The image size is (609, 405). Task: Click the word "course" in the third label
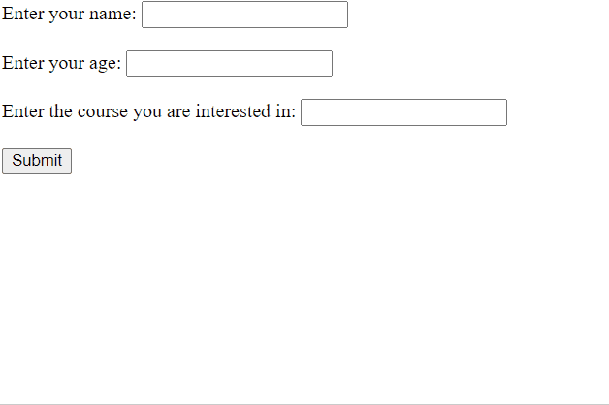pos(105,111)
